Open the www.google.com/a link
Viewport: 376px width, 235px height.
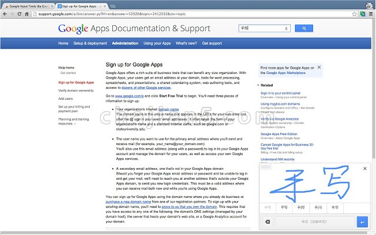pyautogui.click(x=129, y=96)
